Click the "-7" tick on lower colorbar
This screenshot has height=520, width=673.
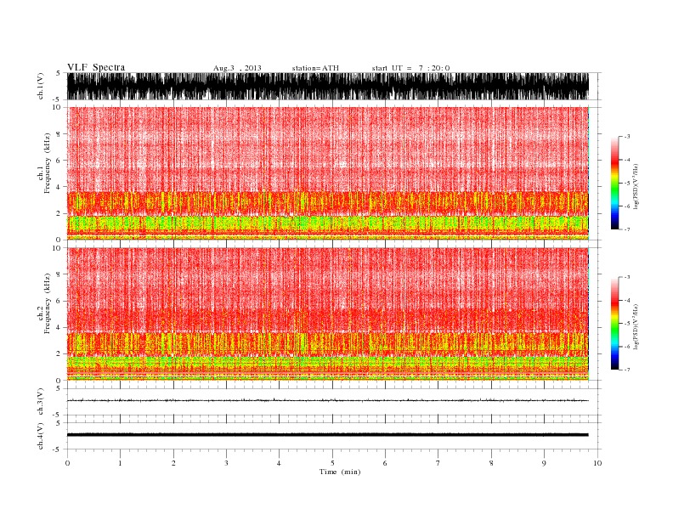[x=626, y=370]
